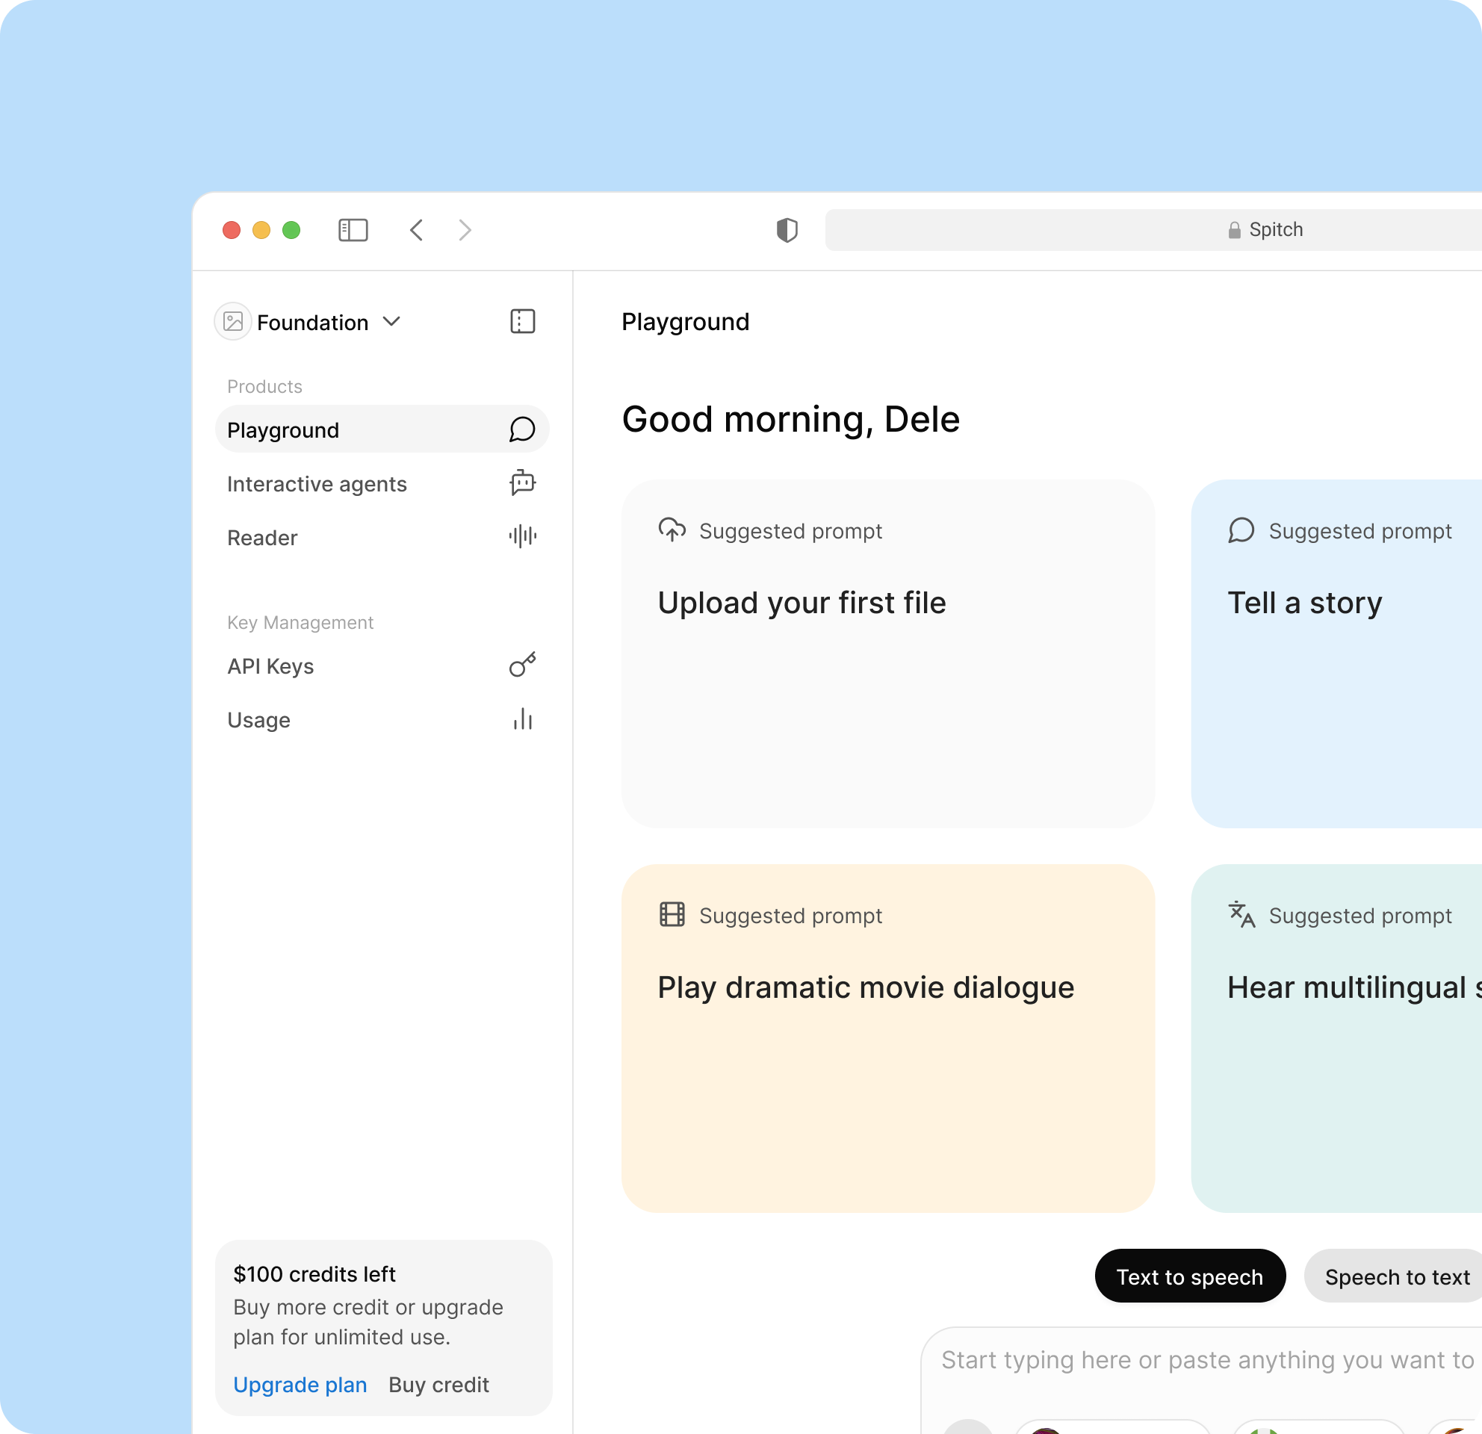
Task: Expand the Foundation workspace dropdown chevron
Action: click(391, 321)
